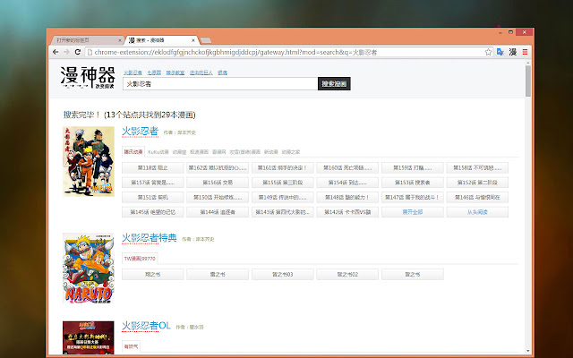This screenshot has width=573, height=358.
Task: Click the 火影忍者 cover thumbnail
Action: click(x=89, y=161)
